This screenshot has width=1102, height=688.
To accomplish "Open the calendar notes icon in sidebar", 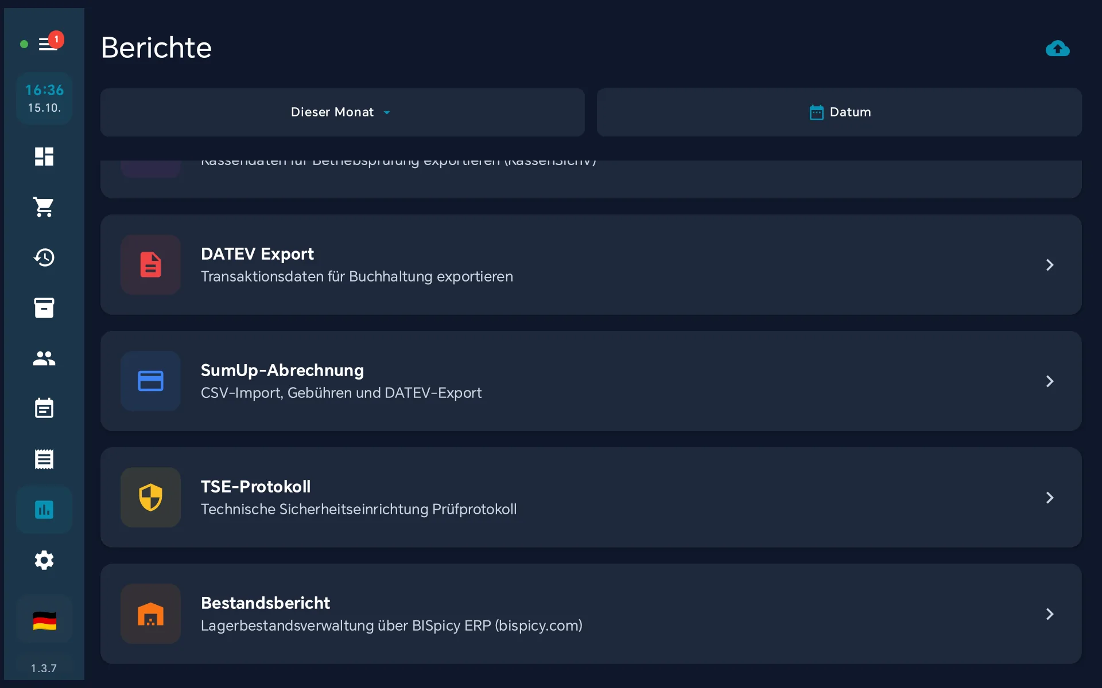I will [44, 409].
